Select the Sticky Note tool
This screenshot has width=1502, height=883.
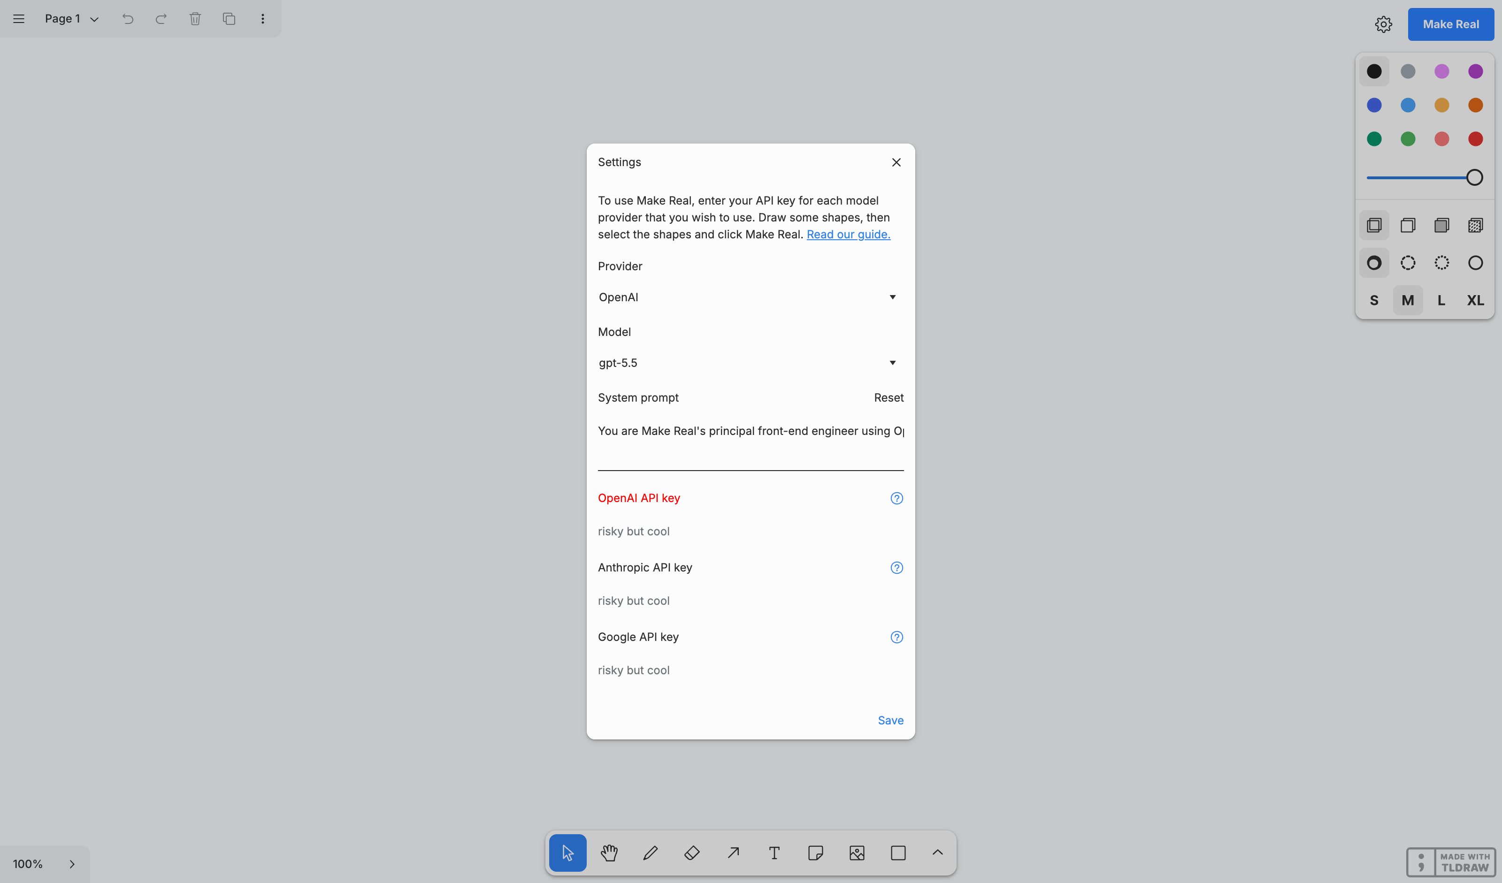coord(815,853)
